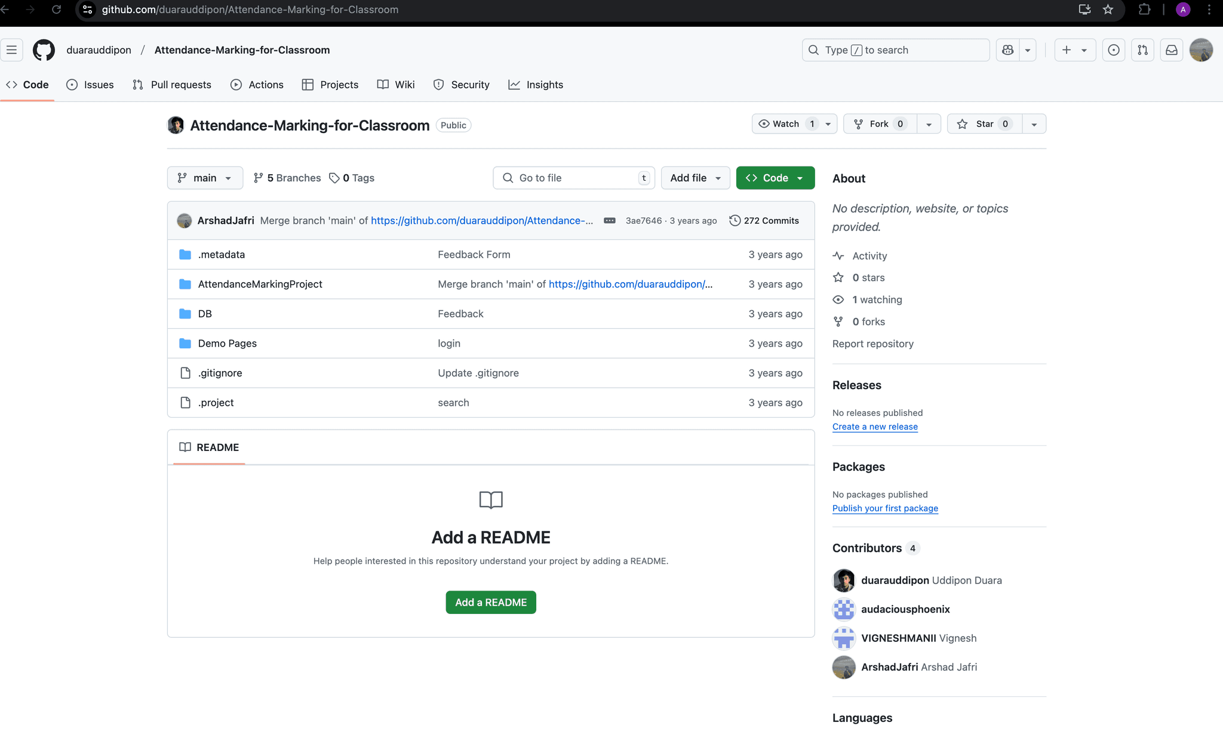Open commit hash 3ae7646

pos(644,221)
